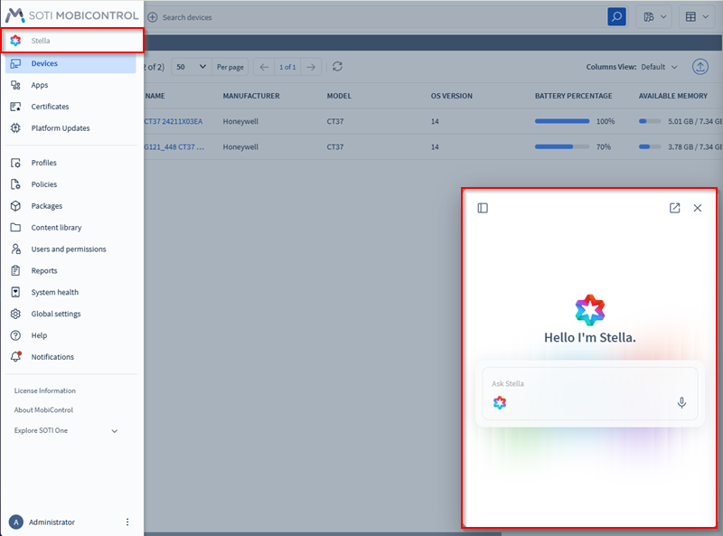
Task: Open the Columns View Default dropdown
Action: coord(658,67)
